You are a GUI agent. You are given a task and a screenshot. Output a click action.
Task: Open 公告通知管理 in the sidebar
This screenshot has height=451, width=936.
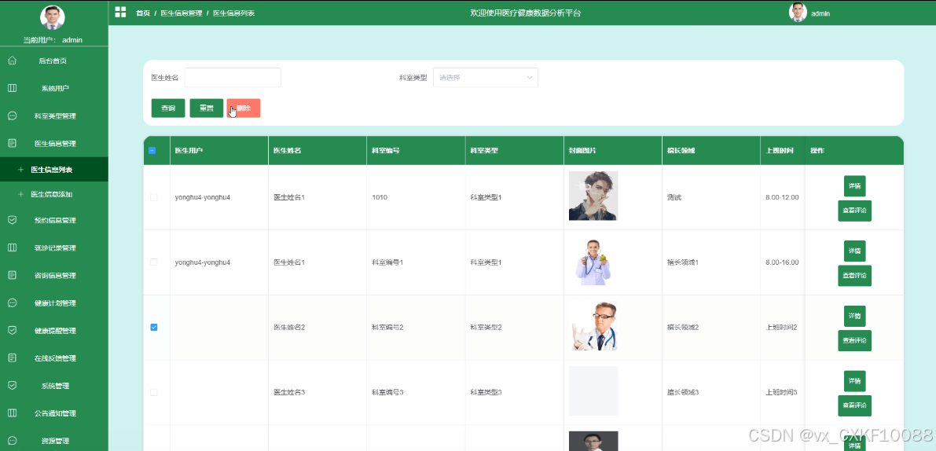click(x=54, y=412)
